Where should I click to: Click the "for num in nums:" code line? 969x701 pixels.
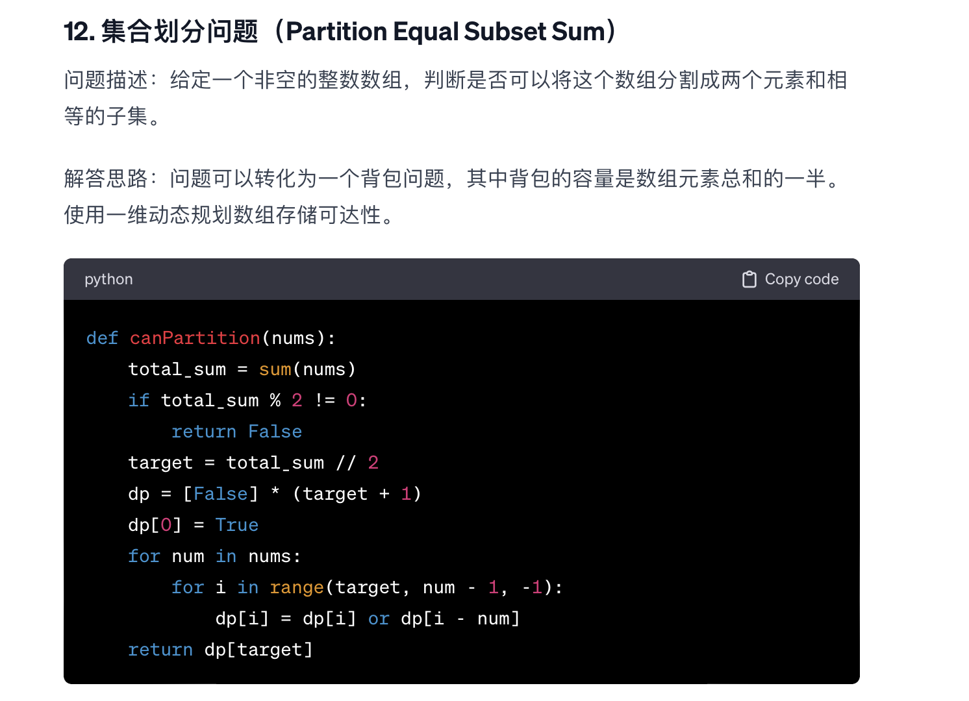click(x=214, y=556)
